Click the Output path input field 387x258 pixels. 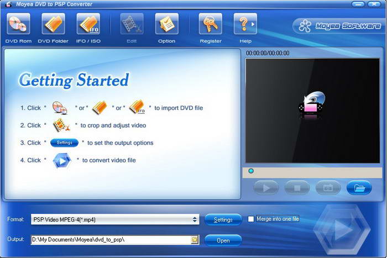(x=111, y=240)
